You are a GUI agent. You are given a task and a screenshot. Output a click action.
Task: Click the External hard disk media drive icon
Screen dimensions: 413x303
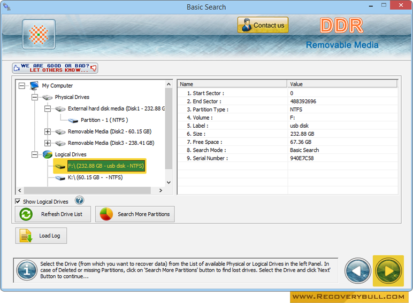(60, 108)
